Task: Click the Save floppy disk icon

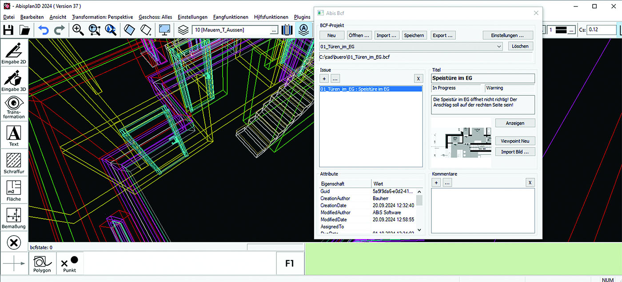Action: 8,30
